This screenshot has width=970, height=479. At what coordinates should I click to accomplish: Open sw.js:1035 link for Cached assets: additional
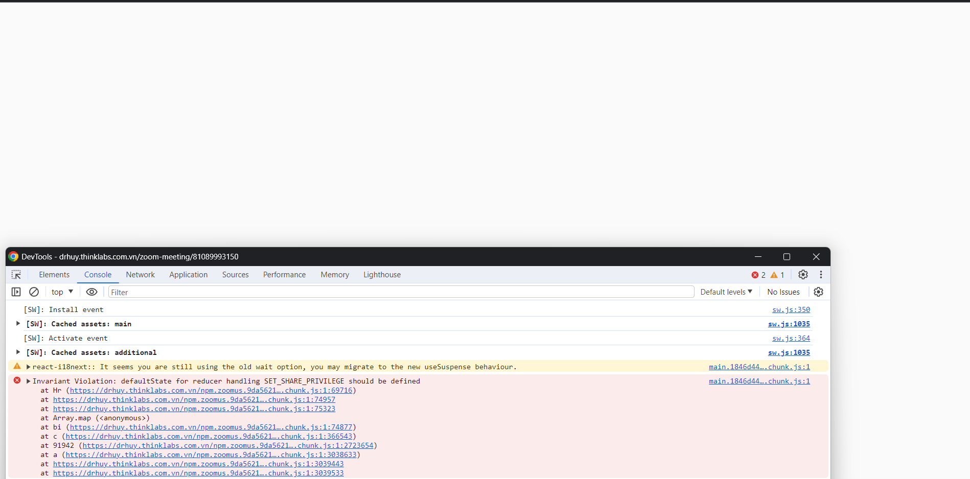pyautogui.click(x=789, y=352)
